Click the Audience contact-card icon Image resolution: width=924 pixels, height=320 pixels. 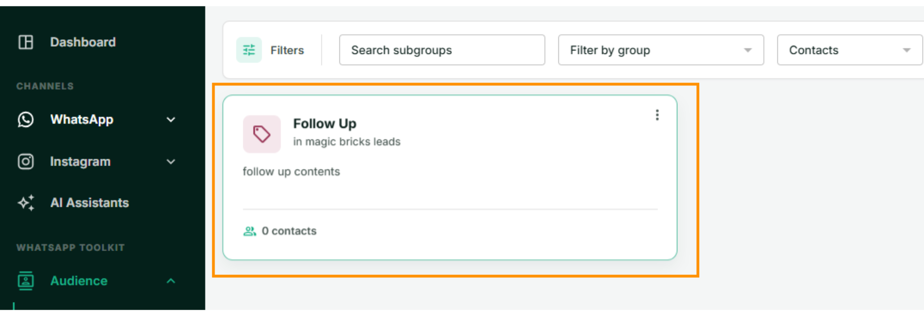(26, 281)
